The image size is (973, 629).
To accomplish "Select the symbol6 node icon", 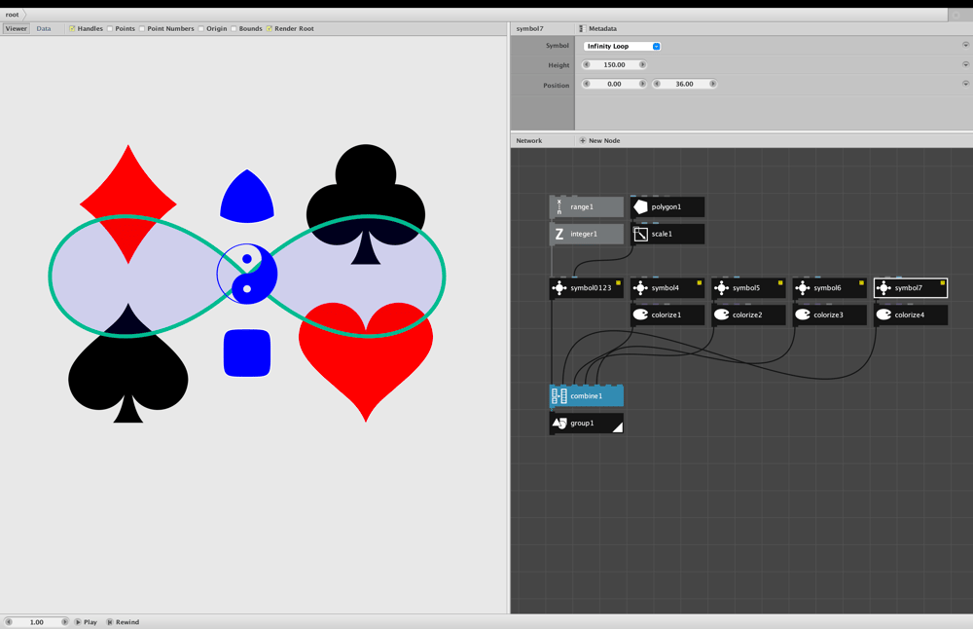I will (803, 288).
